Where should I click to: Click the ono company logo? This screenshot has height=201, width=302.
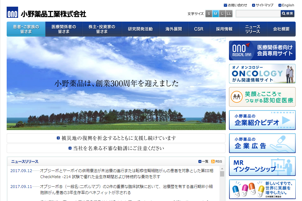point(12,12)
